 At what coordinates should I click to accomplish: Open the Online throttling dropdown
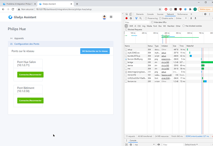coord(181,18)
